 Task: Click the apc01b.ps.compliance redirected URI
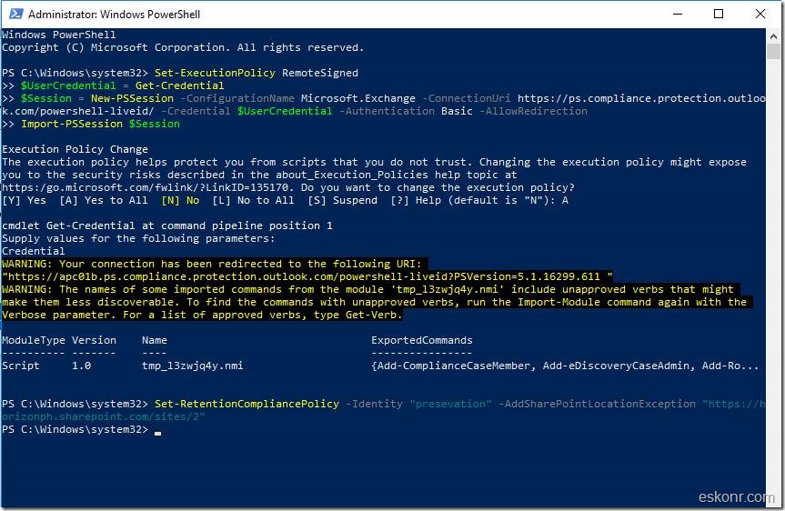pos(307,276)
